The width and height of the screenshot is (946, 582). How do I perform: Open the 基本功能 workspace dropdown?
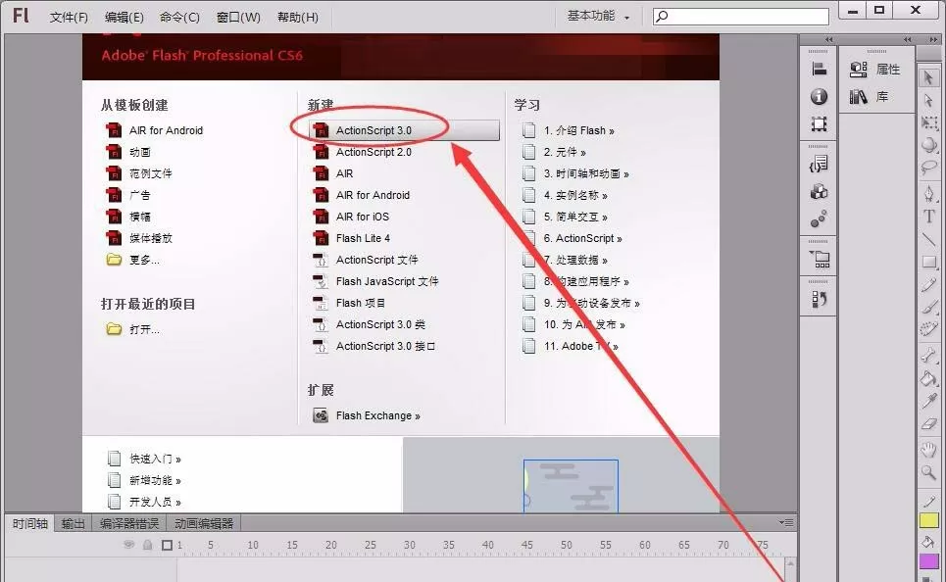598,17
